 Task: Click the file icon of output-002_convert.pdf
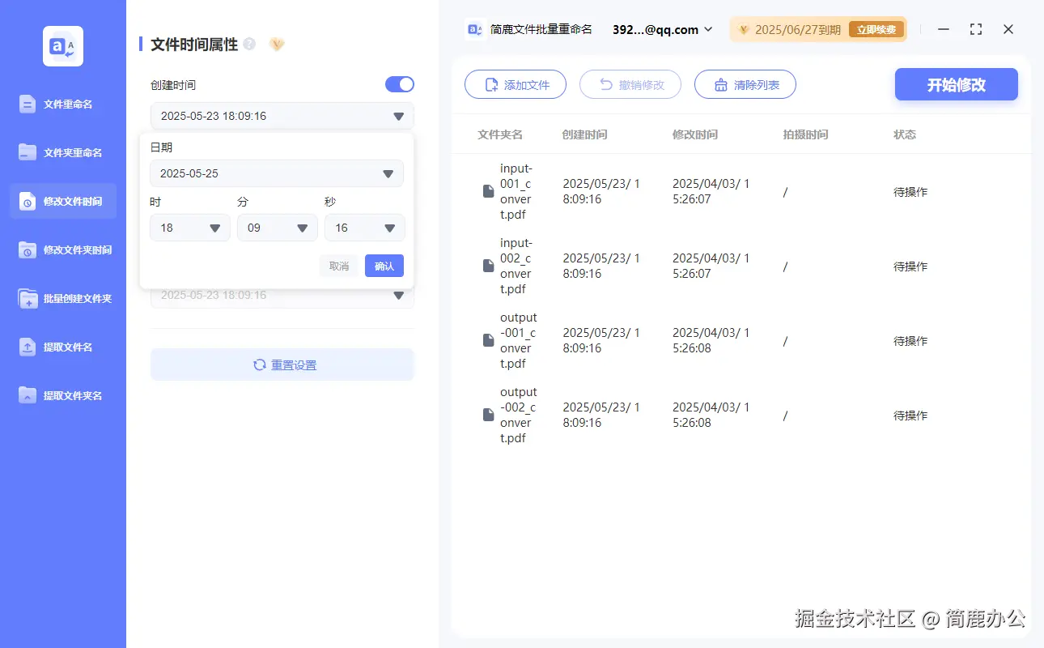point(488,416)
